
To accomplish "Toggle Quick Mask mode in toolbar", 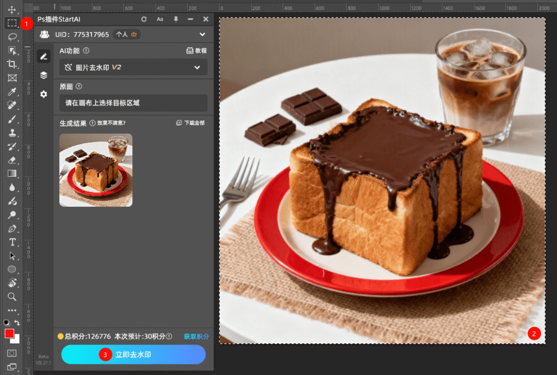I will click(11, 353).
